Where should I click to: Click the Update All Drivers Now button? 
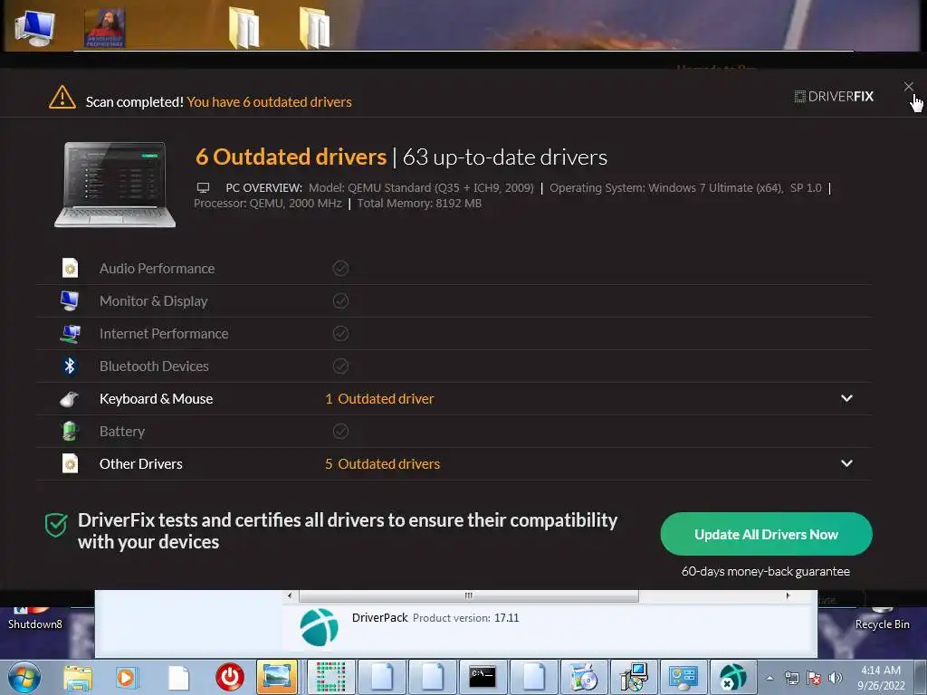pos(766,534)
